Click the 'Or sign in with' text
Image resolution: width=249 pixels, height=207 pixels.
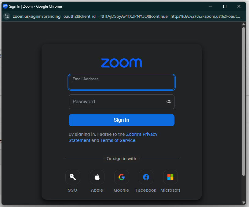pyautogui.click(x=121, y=159)
